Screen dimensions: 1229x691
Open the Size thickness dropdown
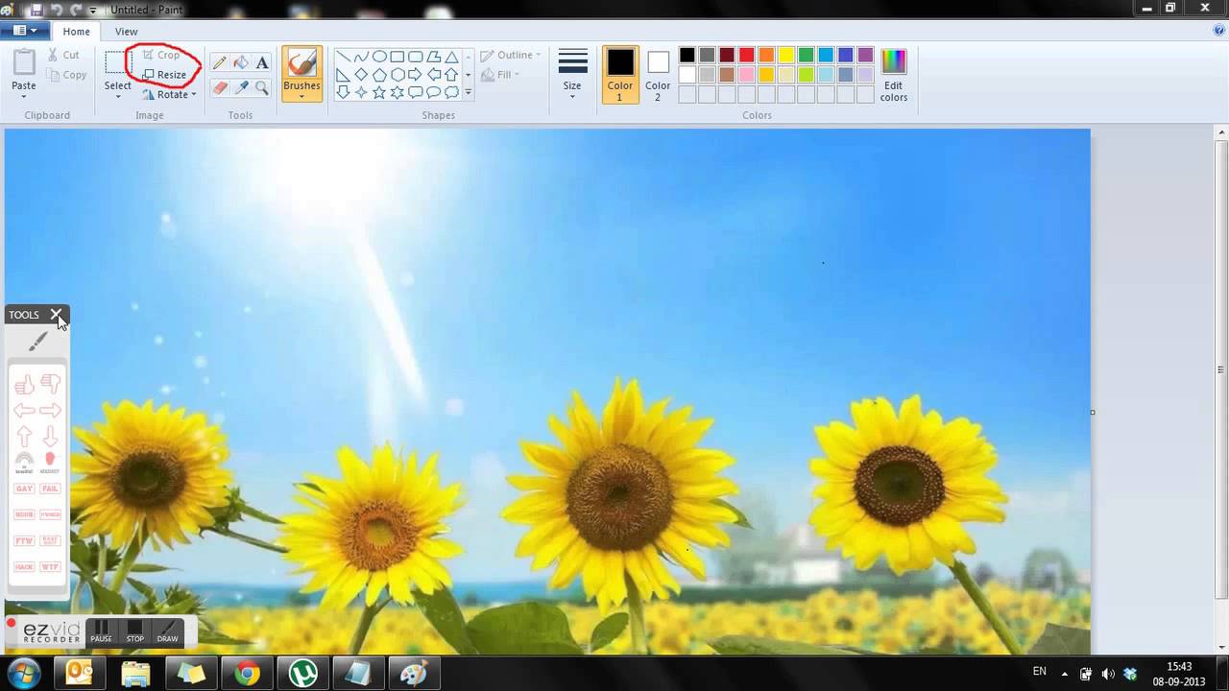[572, 75]
